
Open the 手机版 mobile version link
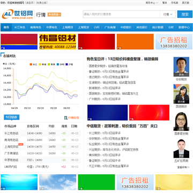[x=174, y=3]
